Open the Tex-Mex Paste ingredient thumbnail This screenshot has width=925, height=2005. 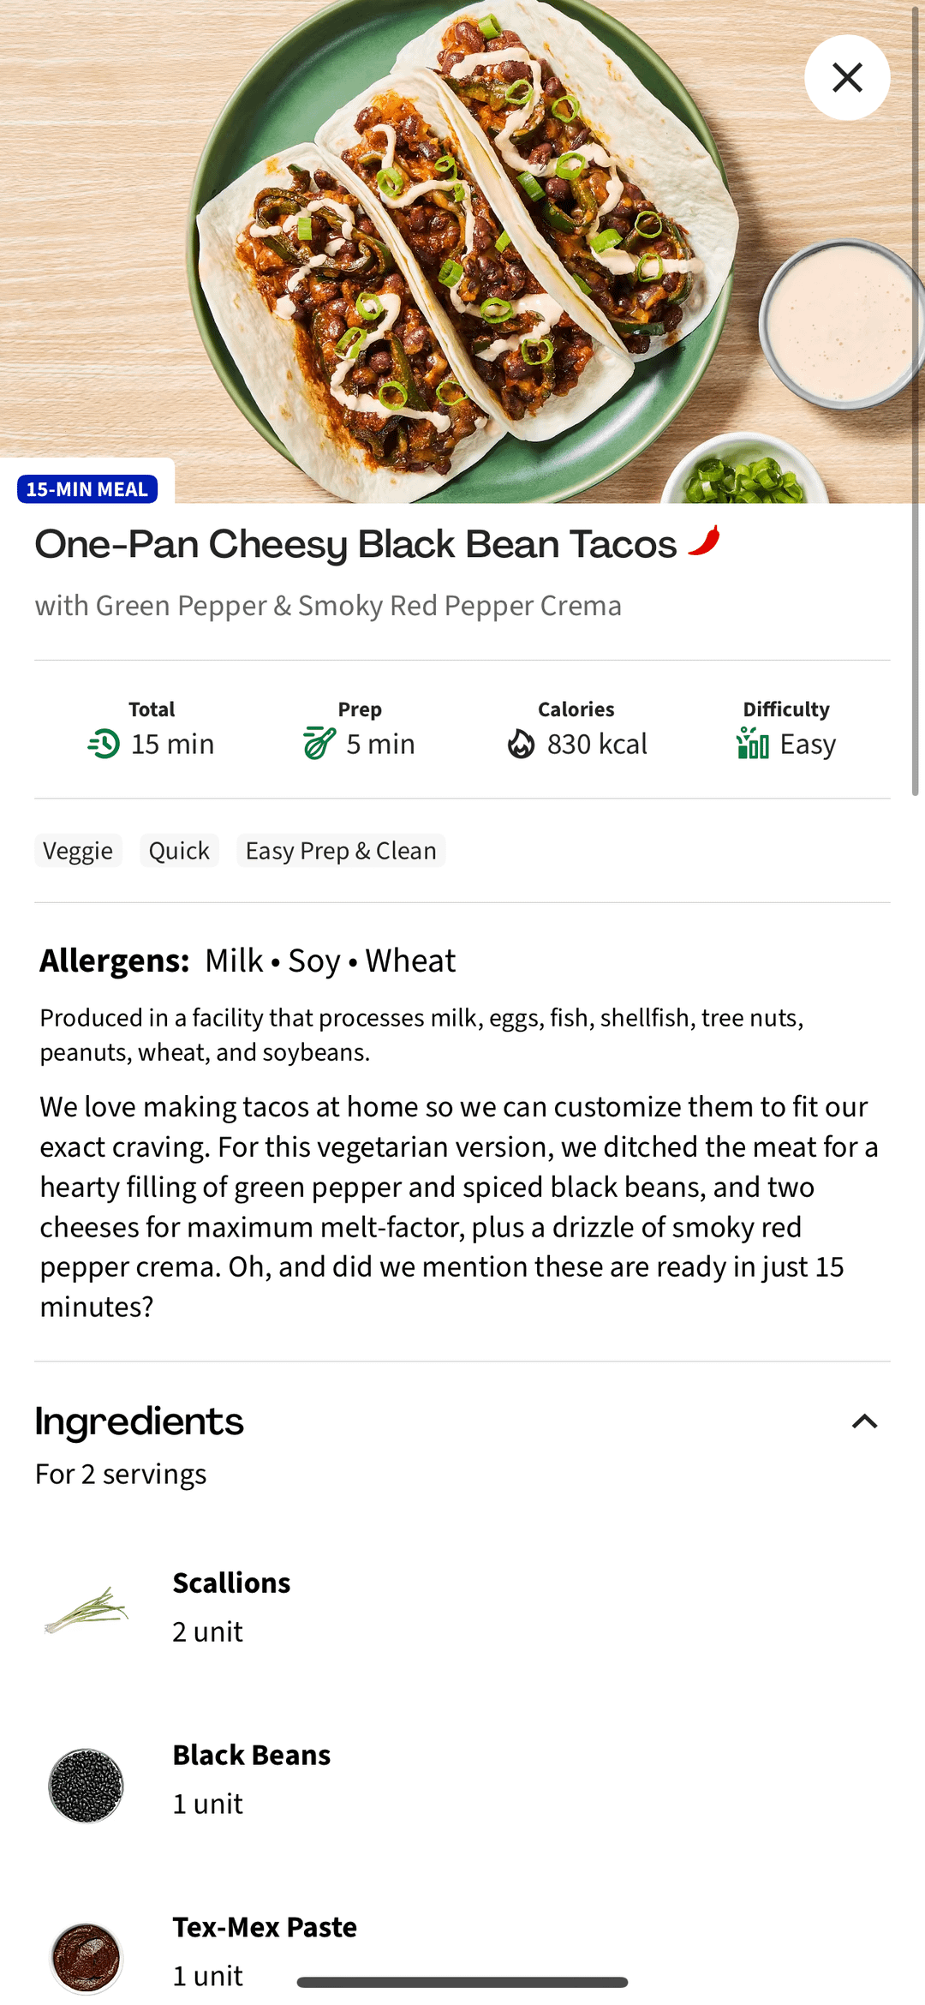click(x=86, y=1957)
